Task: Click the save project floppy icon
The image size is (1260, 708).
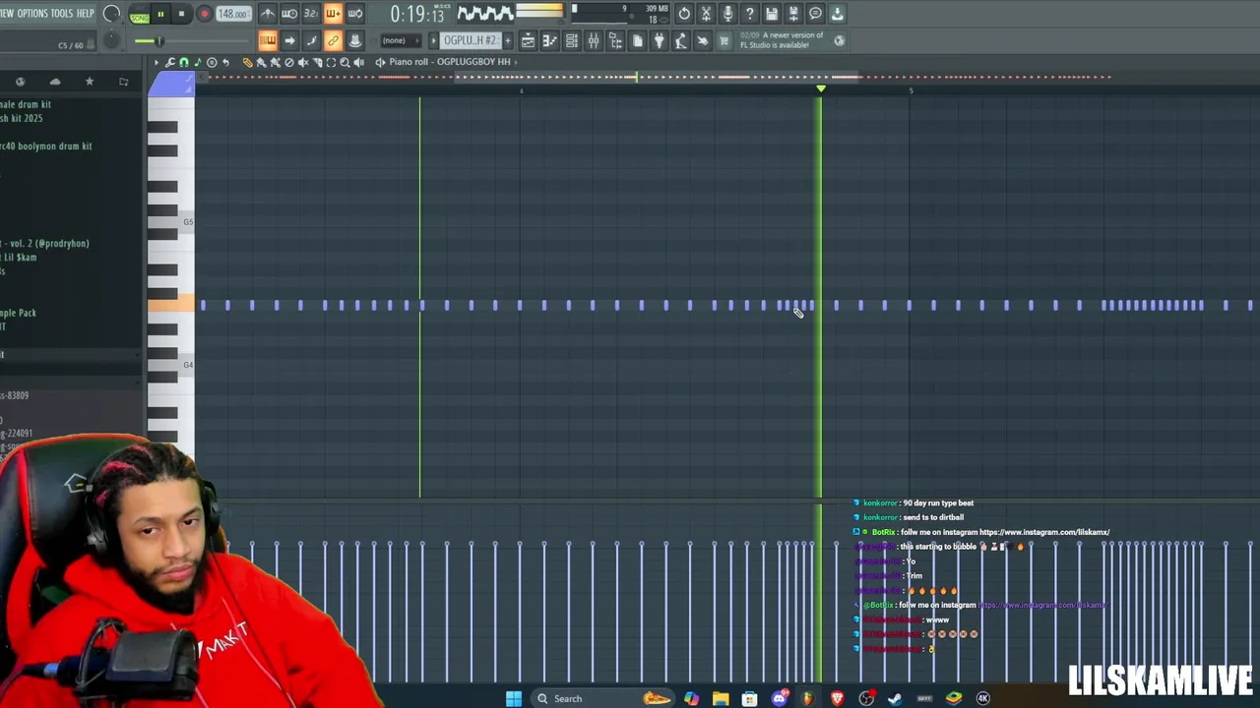Action: pyautogui.click(x=772, y=14)
